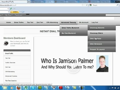
Task: Open Dreamweaver from the taskbar
Action: [x=40, y=88]
